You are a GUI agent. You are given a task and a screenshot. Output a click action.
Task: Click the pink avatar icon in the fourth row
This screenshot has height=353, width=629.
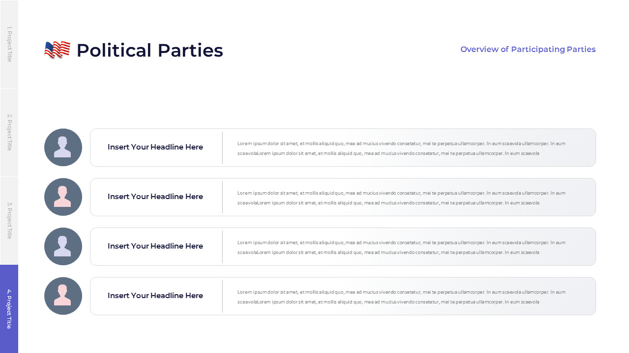[x=63, y=296]
